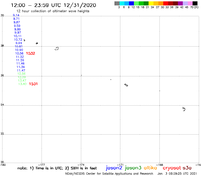Select the orange color scale swatch
The height and width of the screenshot is (176, 201).
(x=161, y=3)
